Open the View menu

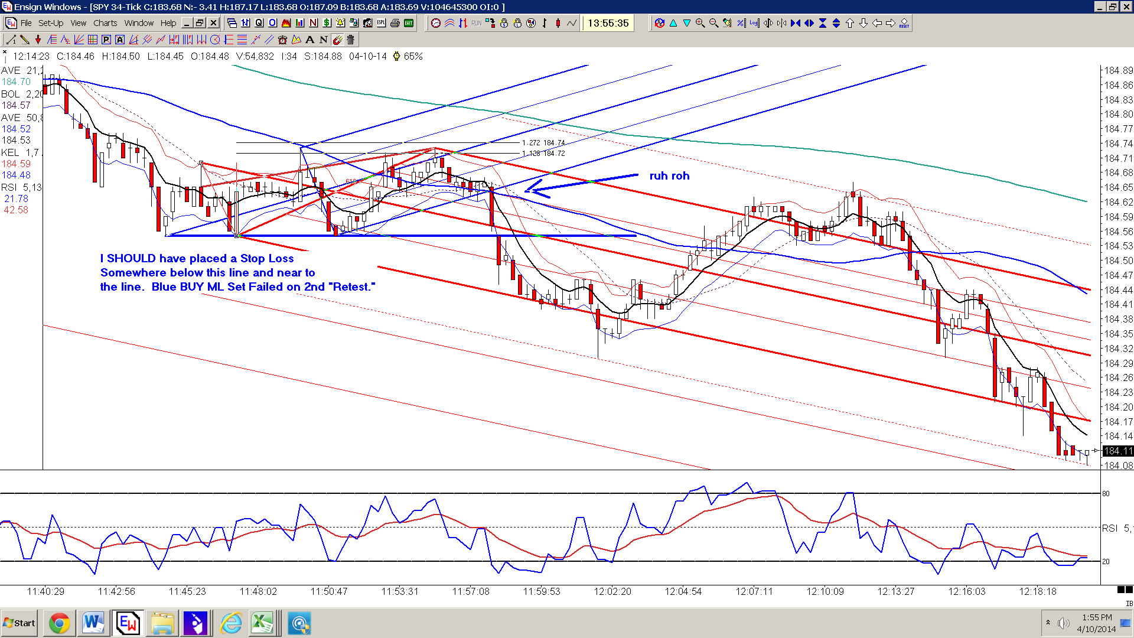79,23
